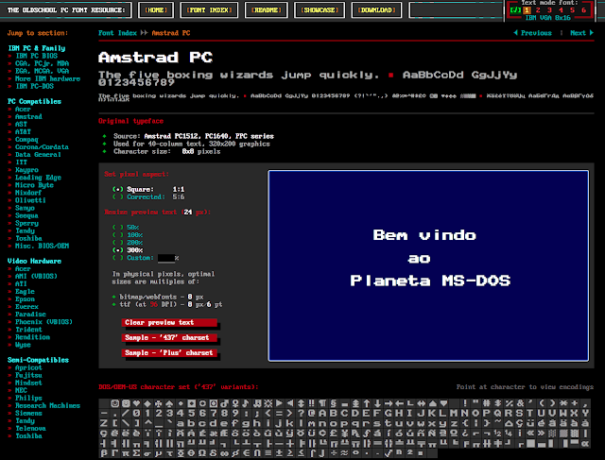Switch text mode font to number 6
This screenshot has width=605, height=460.
[584, 10]
